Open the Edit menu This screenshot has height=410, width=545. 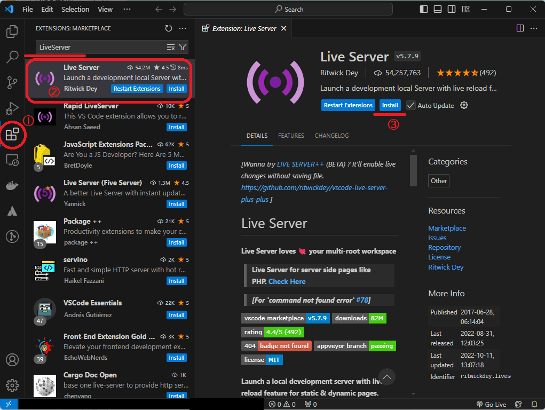click(47, 10)
